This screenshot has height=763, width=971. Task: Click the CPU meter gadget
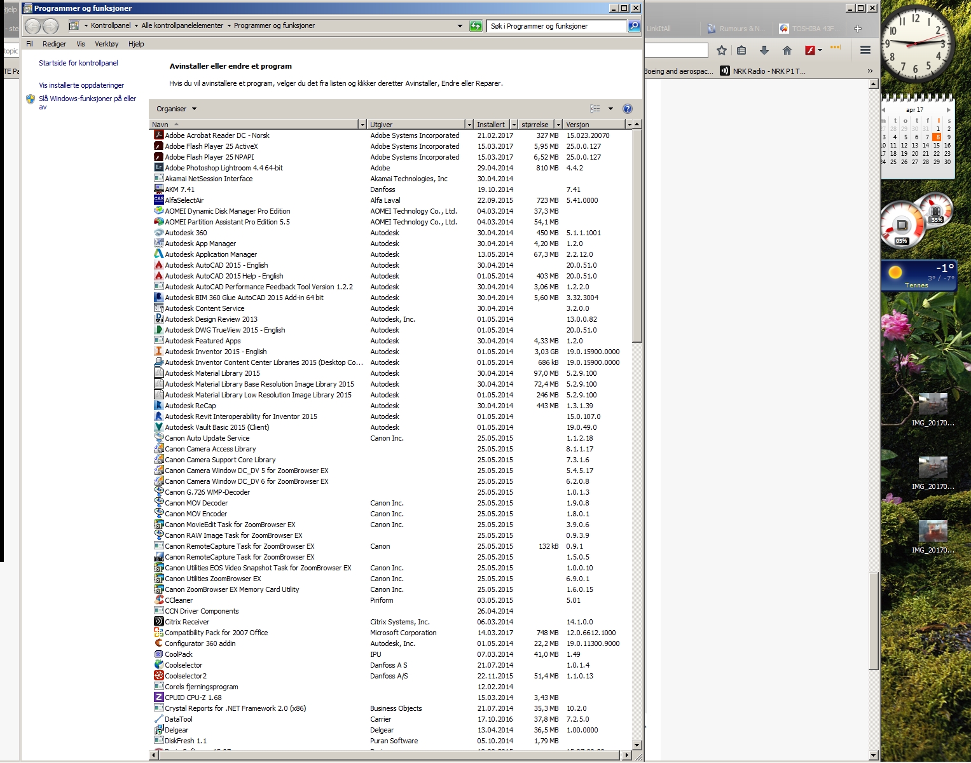click(918, 220)
